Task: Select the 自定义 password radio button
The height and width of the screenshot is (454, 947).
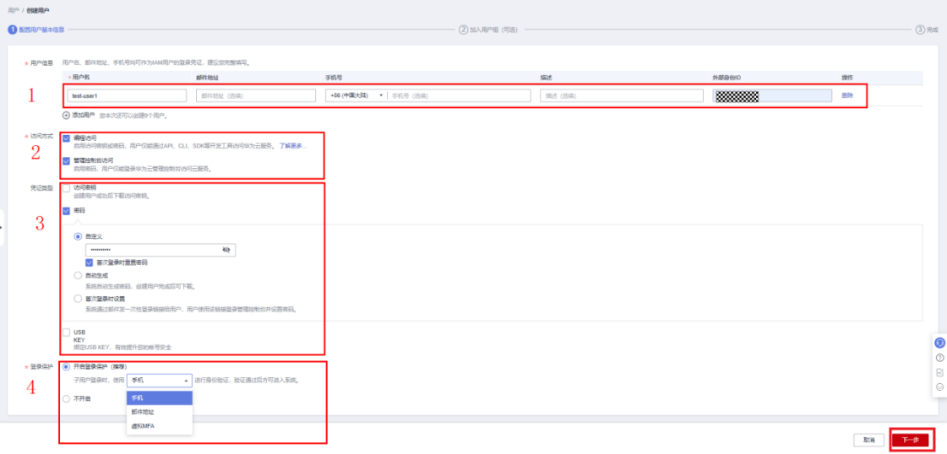Action: (78, 236)
